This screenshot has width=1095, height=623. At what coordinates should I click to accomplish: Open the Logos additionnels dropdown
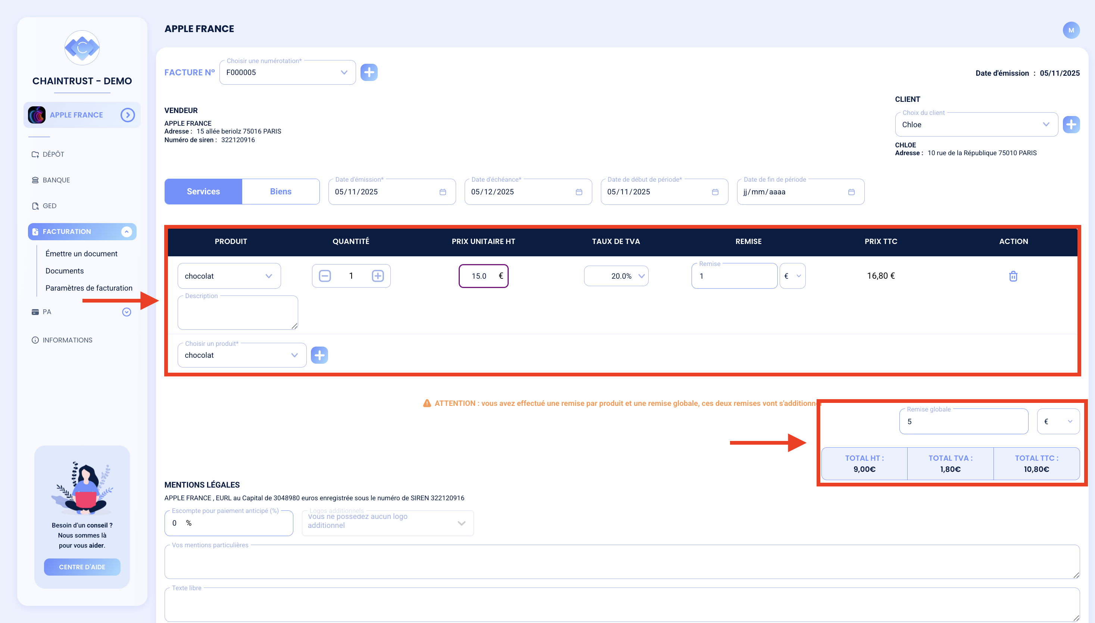point(387,523)
